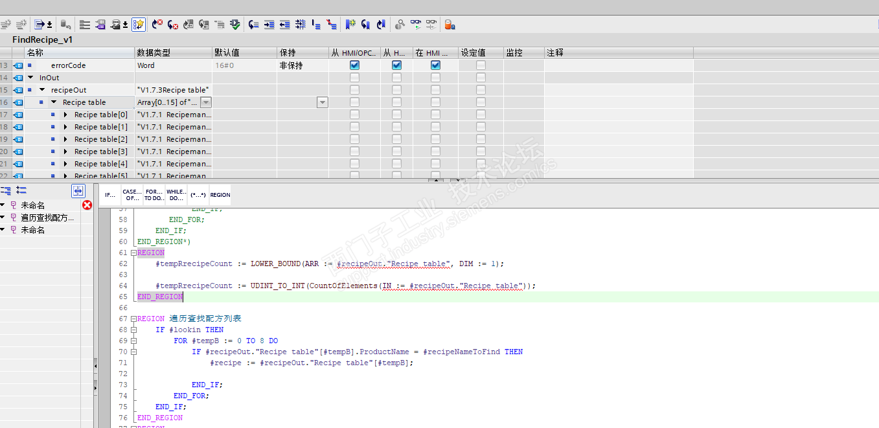Click the 非保持 cell for errorCode
Viewport: 879px width, 428px height.
[x=303, y=65]
